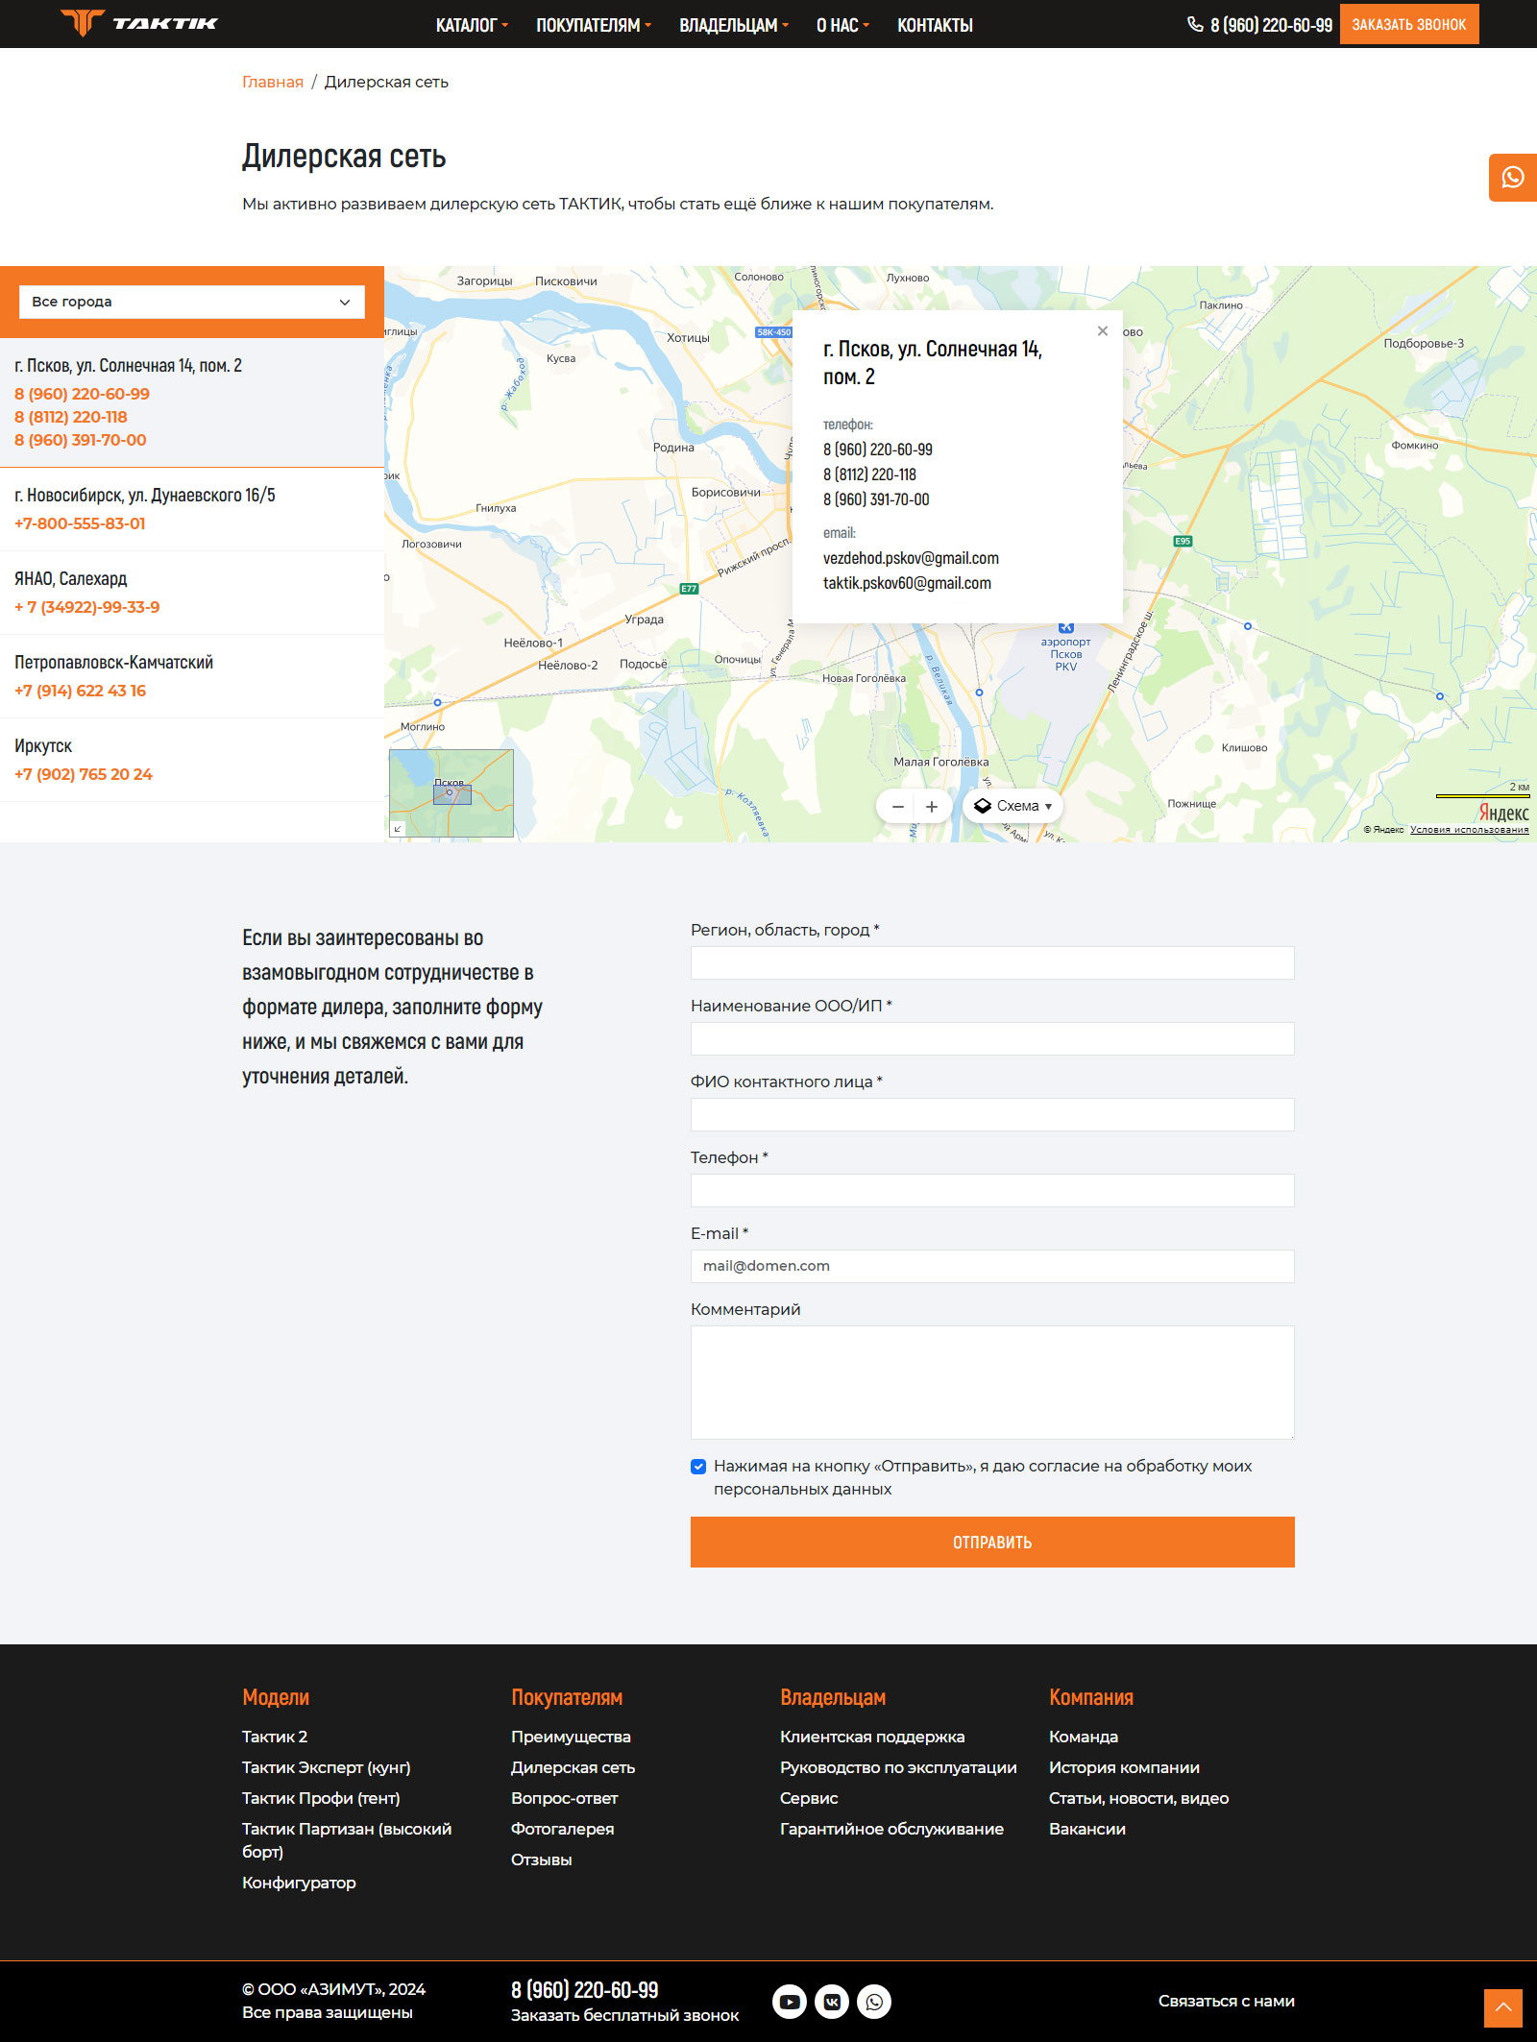Click header phone 8 (960) 220-60-99
1537x2042 pixels.
coord(1271,25)
